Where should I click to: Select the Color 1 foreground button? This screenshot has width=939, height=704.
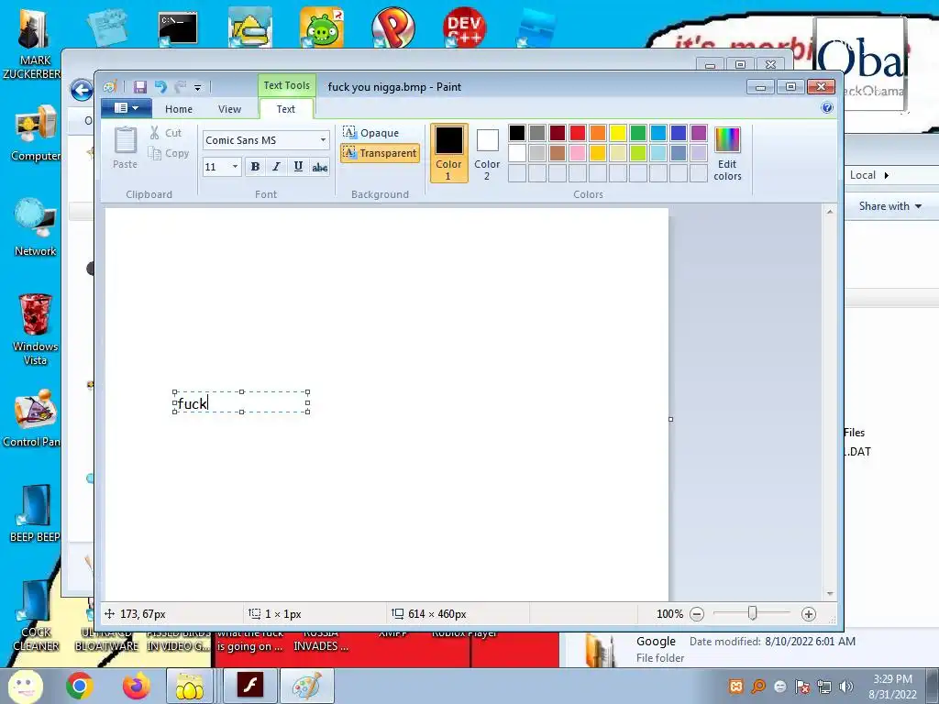coord(448,153)
